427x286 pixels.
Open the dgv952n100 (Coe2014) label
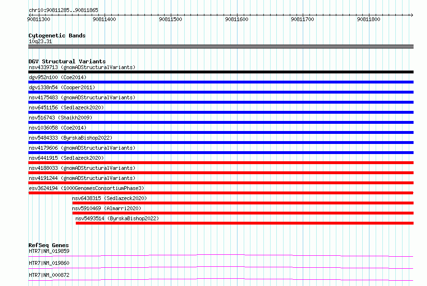(x=58, y=77)
